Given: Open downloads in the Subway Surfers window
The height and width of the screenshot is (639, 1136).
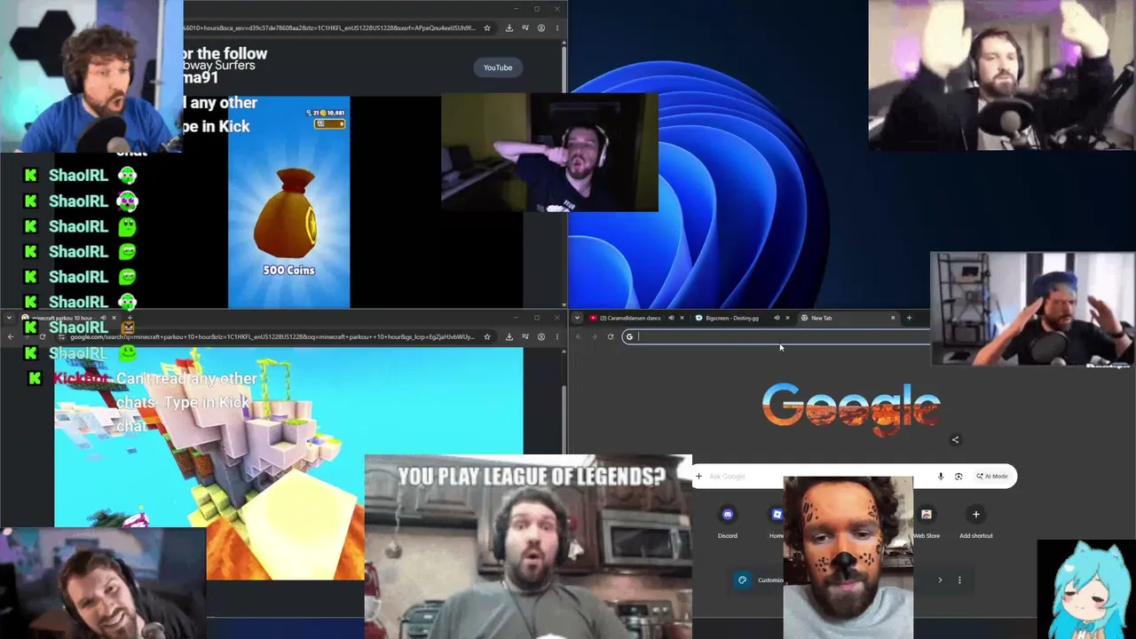Looking at the screenshot, I should tap(509, 28).
